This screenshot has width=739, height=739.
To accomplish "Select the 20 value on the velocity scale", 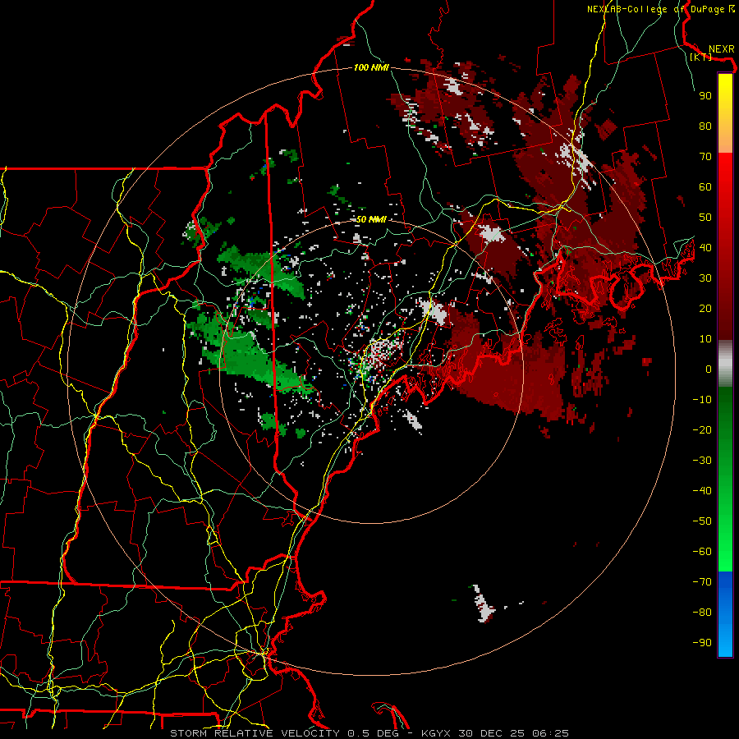I will coord(705,308).
